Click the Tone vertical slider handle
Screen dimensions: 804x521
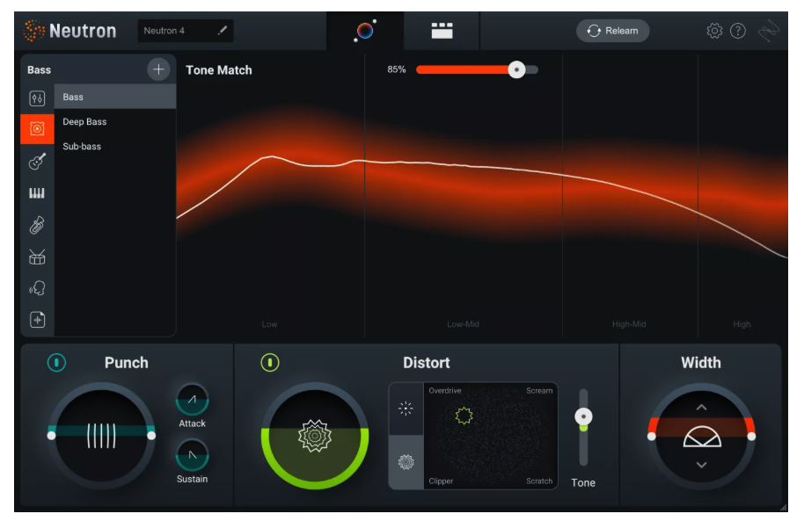(x=583, y=416)
